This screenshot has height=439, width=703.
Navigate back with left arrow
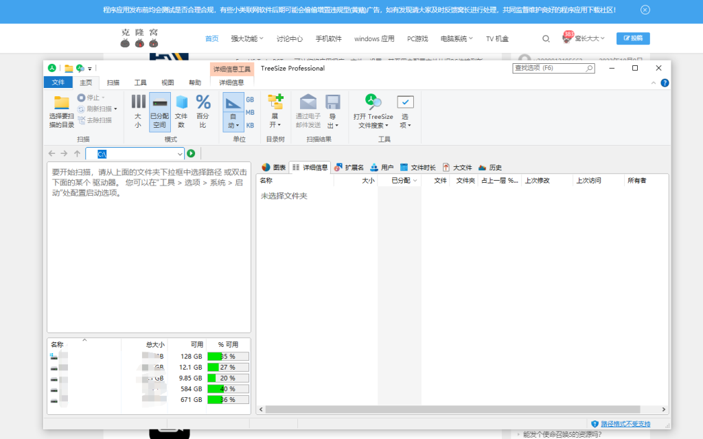51,153
